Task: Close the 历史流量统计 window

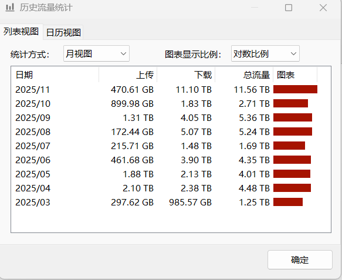Action: (x=323, y=8)
